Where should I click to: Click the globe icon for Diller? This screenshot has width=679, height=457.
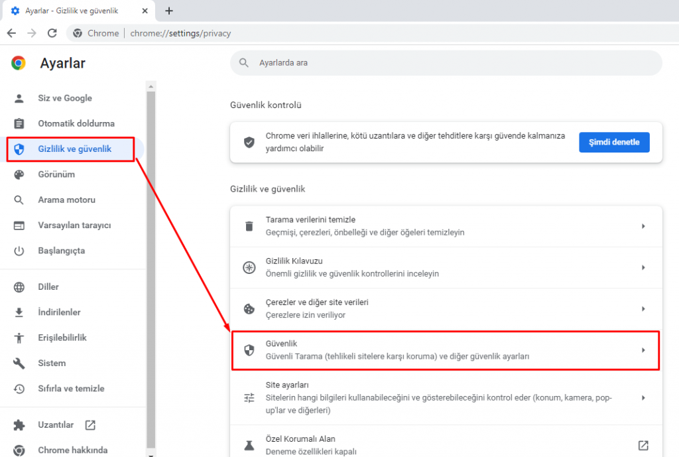point(19,287)
